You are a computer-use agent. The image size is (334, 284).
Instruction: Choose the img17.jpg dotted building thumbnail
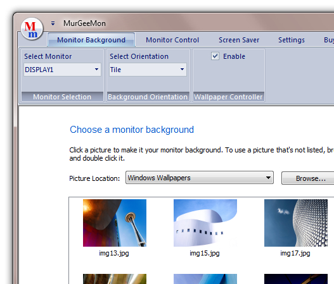point(296,223)
